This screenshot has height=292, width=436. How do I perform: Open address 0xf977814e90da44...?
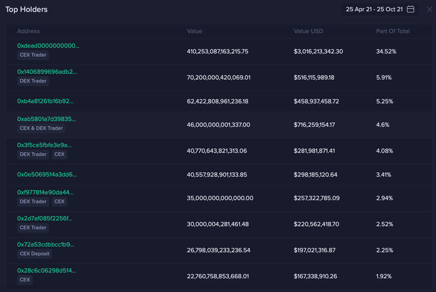pos(45,192)
